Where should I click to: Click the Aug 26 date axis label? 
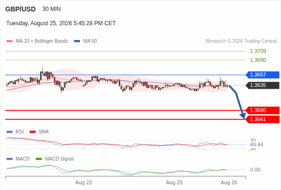229,183
